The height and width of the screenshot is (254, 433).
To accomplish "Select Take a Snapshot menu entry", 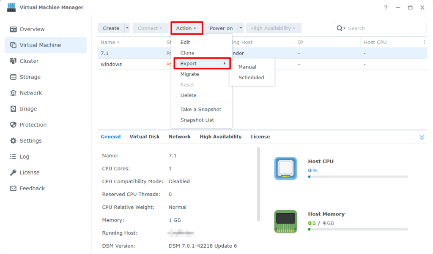I will point(201,109).
